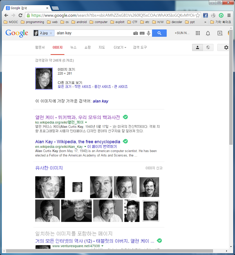Screen dimensions: 235x255
Task: Open the Google apps grid
Action: point(198,33)
